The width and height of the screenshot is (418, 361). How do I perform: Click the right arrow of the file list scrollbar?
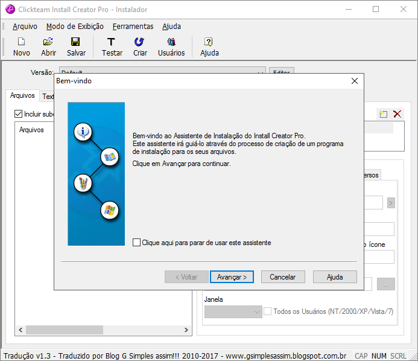click(x=186, y=330)
